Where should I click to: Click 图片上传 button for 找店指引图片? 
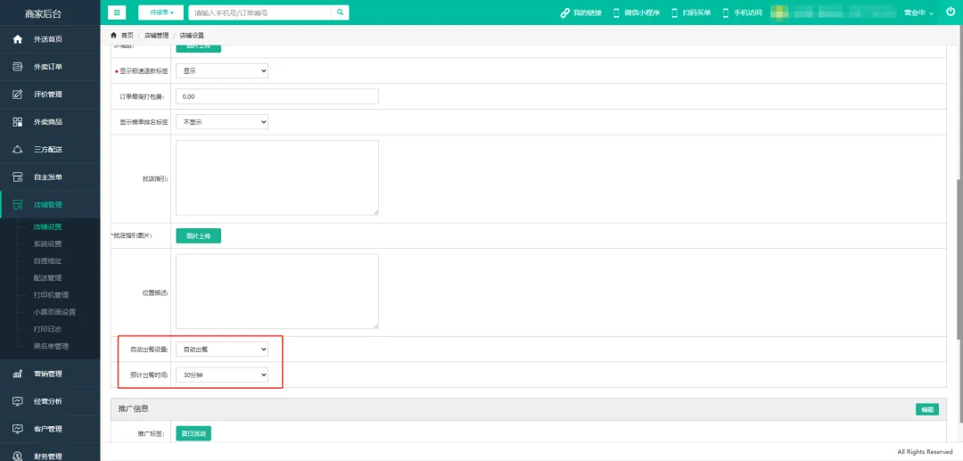tap(198, 235)
